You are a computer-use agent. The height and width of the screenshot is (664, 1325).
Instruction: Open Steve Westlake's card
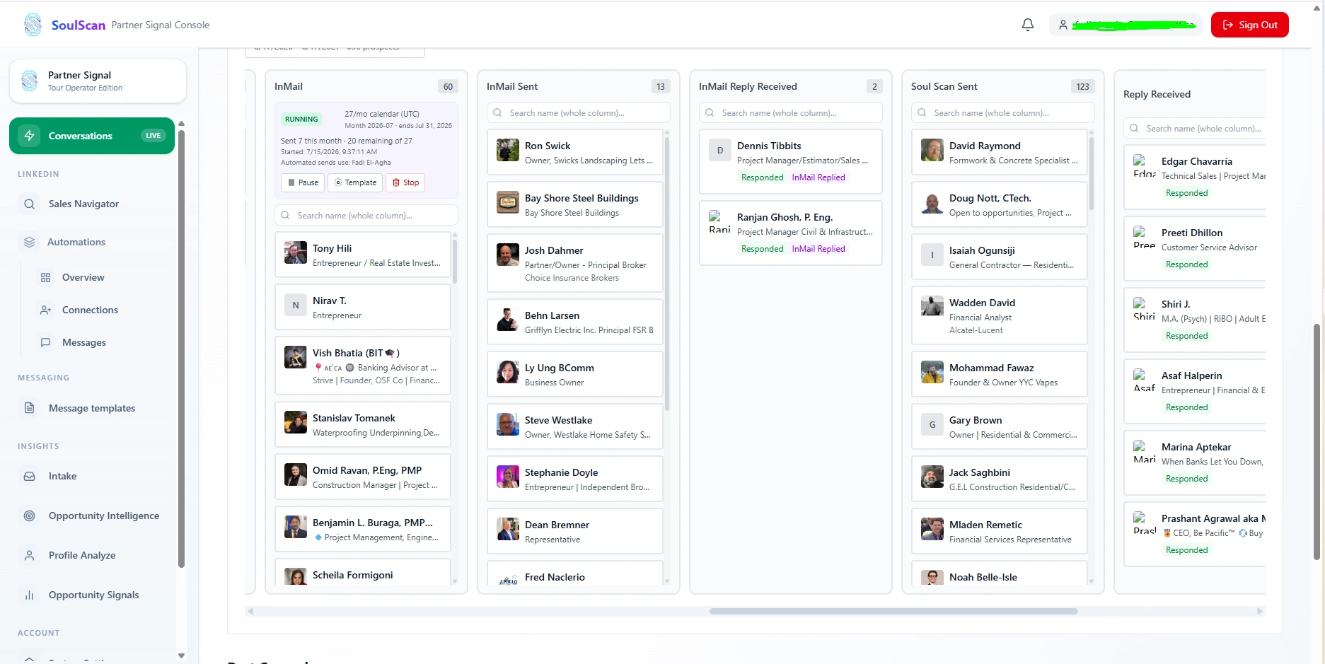click(575, 426)
